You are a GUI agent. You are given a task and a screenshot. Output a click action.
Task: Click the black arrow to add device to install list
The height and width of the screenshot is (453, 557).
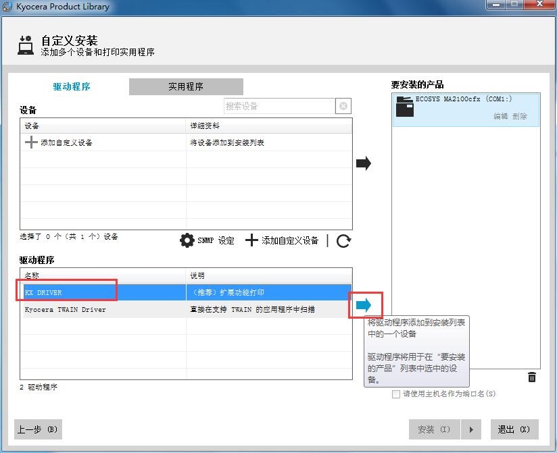(364, 163)
